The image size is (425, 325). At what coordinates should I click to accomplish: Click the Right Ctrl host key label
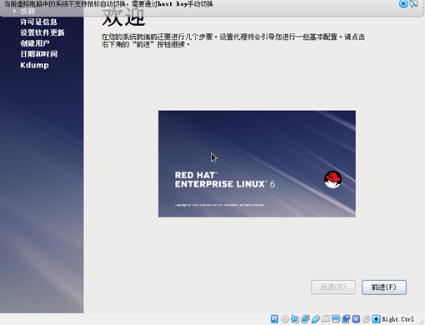tap(397, 319)
